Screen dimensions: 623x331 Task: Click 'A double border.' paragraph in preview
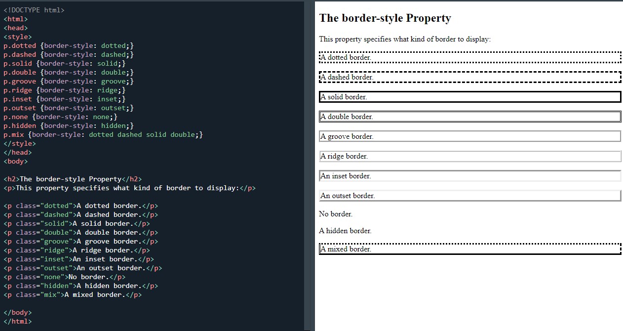pyautogui.click(x=470, y=117)
